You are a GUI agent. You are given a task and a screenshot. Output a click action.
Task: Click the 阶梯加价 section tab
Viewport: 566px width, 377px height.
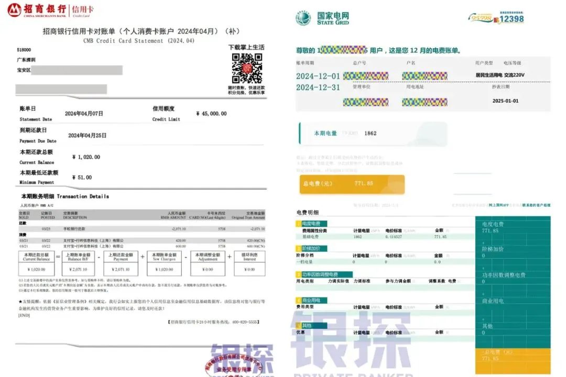pyautogui.click(x=311, y=249)
